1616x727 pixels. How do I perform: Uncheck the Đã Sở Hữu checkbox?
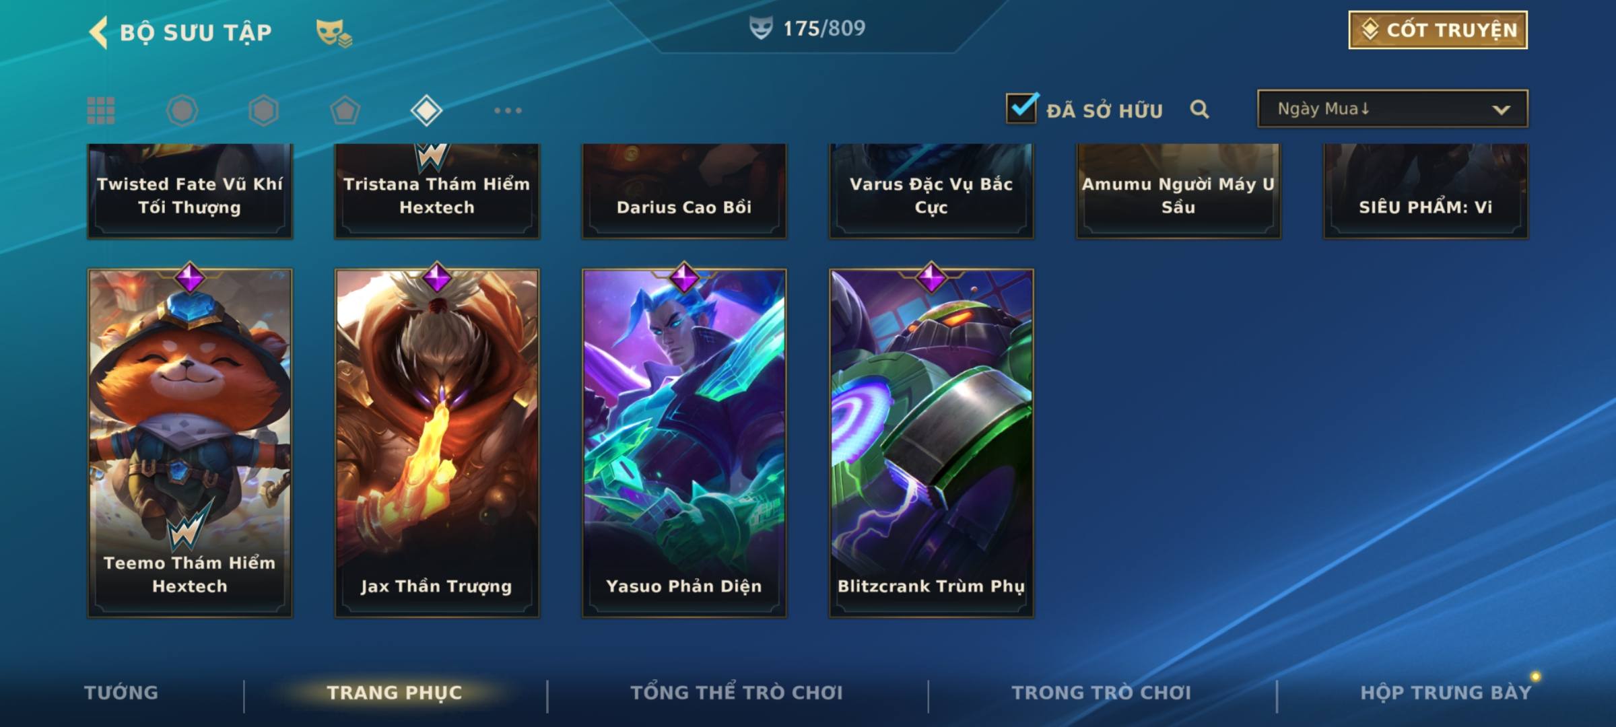pyautogui.click(x=1022, y=108)
